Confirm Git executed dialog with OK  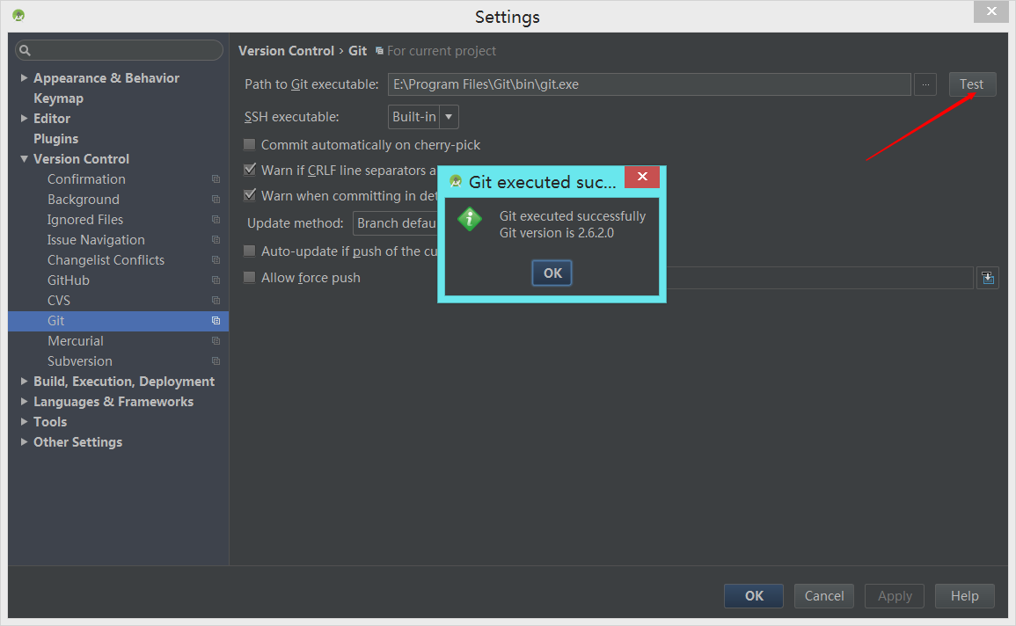pyautogui.click(x=552, y=273)
